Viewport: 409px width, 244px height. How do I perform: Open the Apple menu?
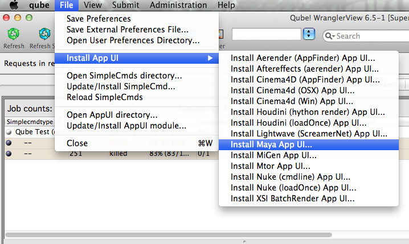pyautogui.click(x=13, y=5)
